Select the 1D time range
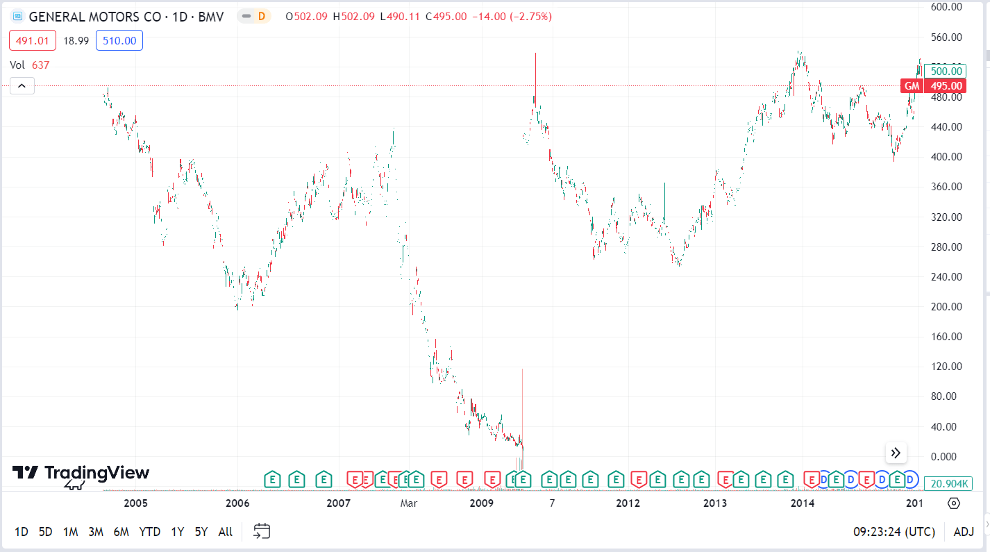The width and height of the screenshot is (990, 552). [22, 532]
